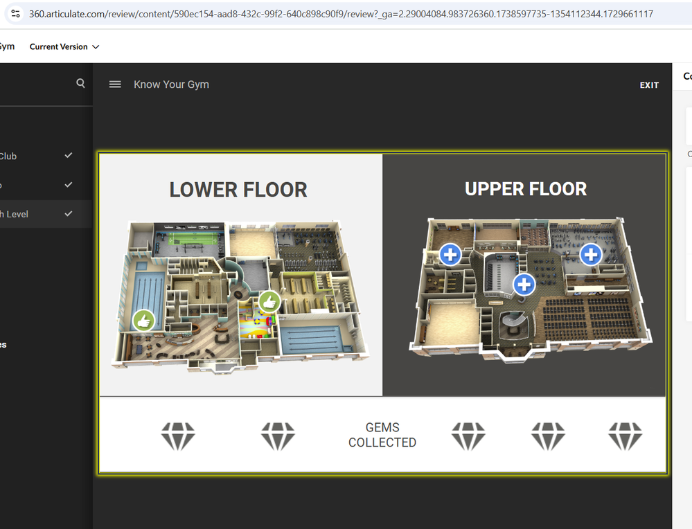Screen dimensions: 692x529
Task: Open the Current Version dropdown
Action: pos(64,47)
